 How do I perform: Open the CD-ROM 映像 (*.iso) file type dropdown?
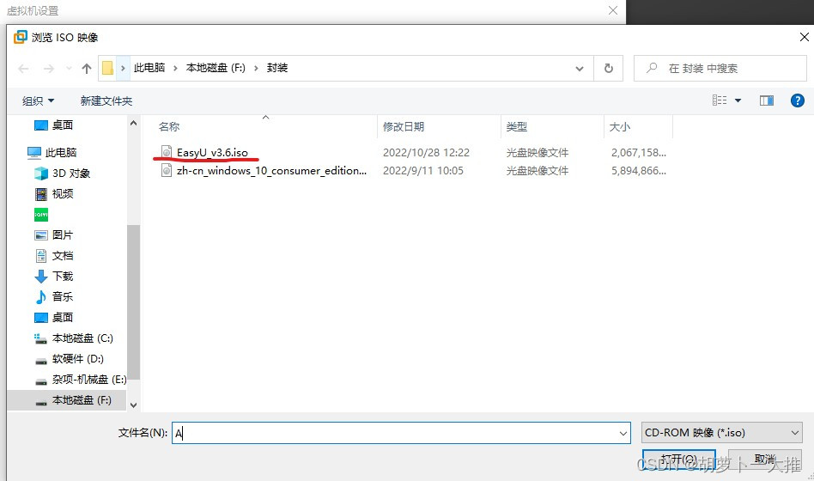721,433
